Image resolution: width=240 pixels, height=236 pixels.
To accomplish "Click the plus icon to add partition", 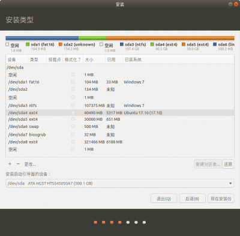I will (10, 164).
